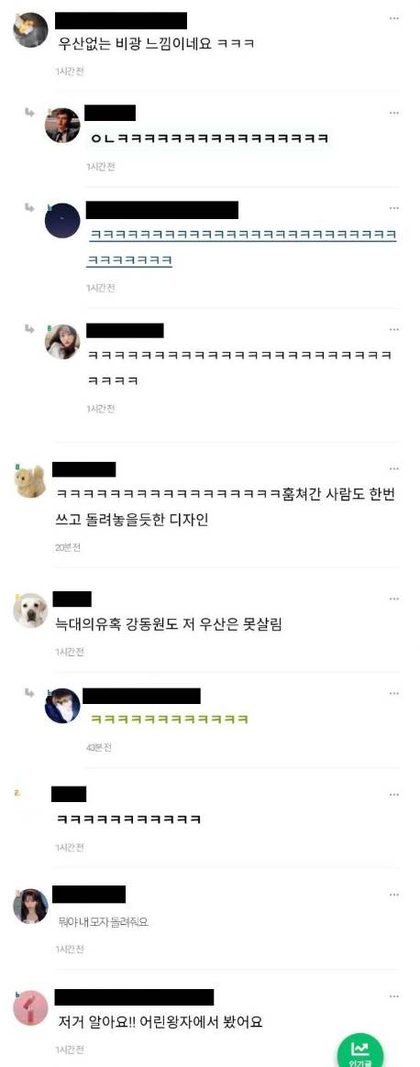The width and height of the screenshot is (420, 1067).
Task: Click the reply arrow beside the ㅇㄴㅋㅋㅋ reply
Action: coord(29,112)
